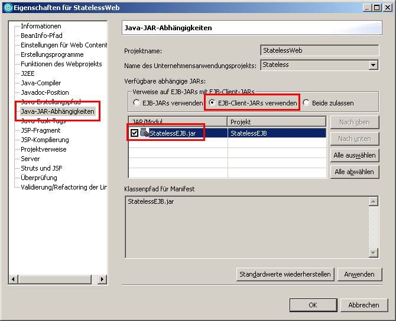Select Struts und JSF entry
396x321 pixels.
point(41,168)
